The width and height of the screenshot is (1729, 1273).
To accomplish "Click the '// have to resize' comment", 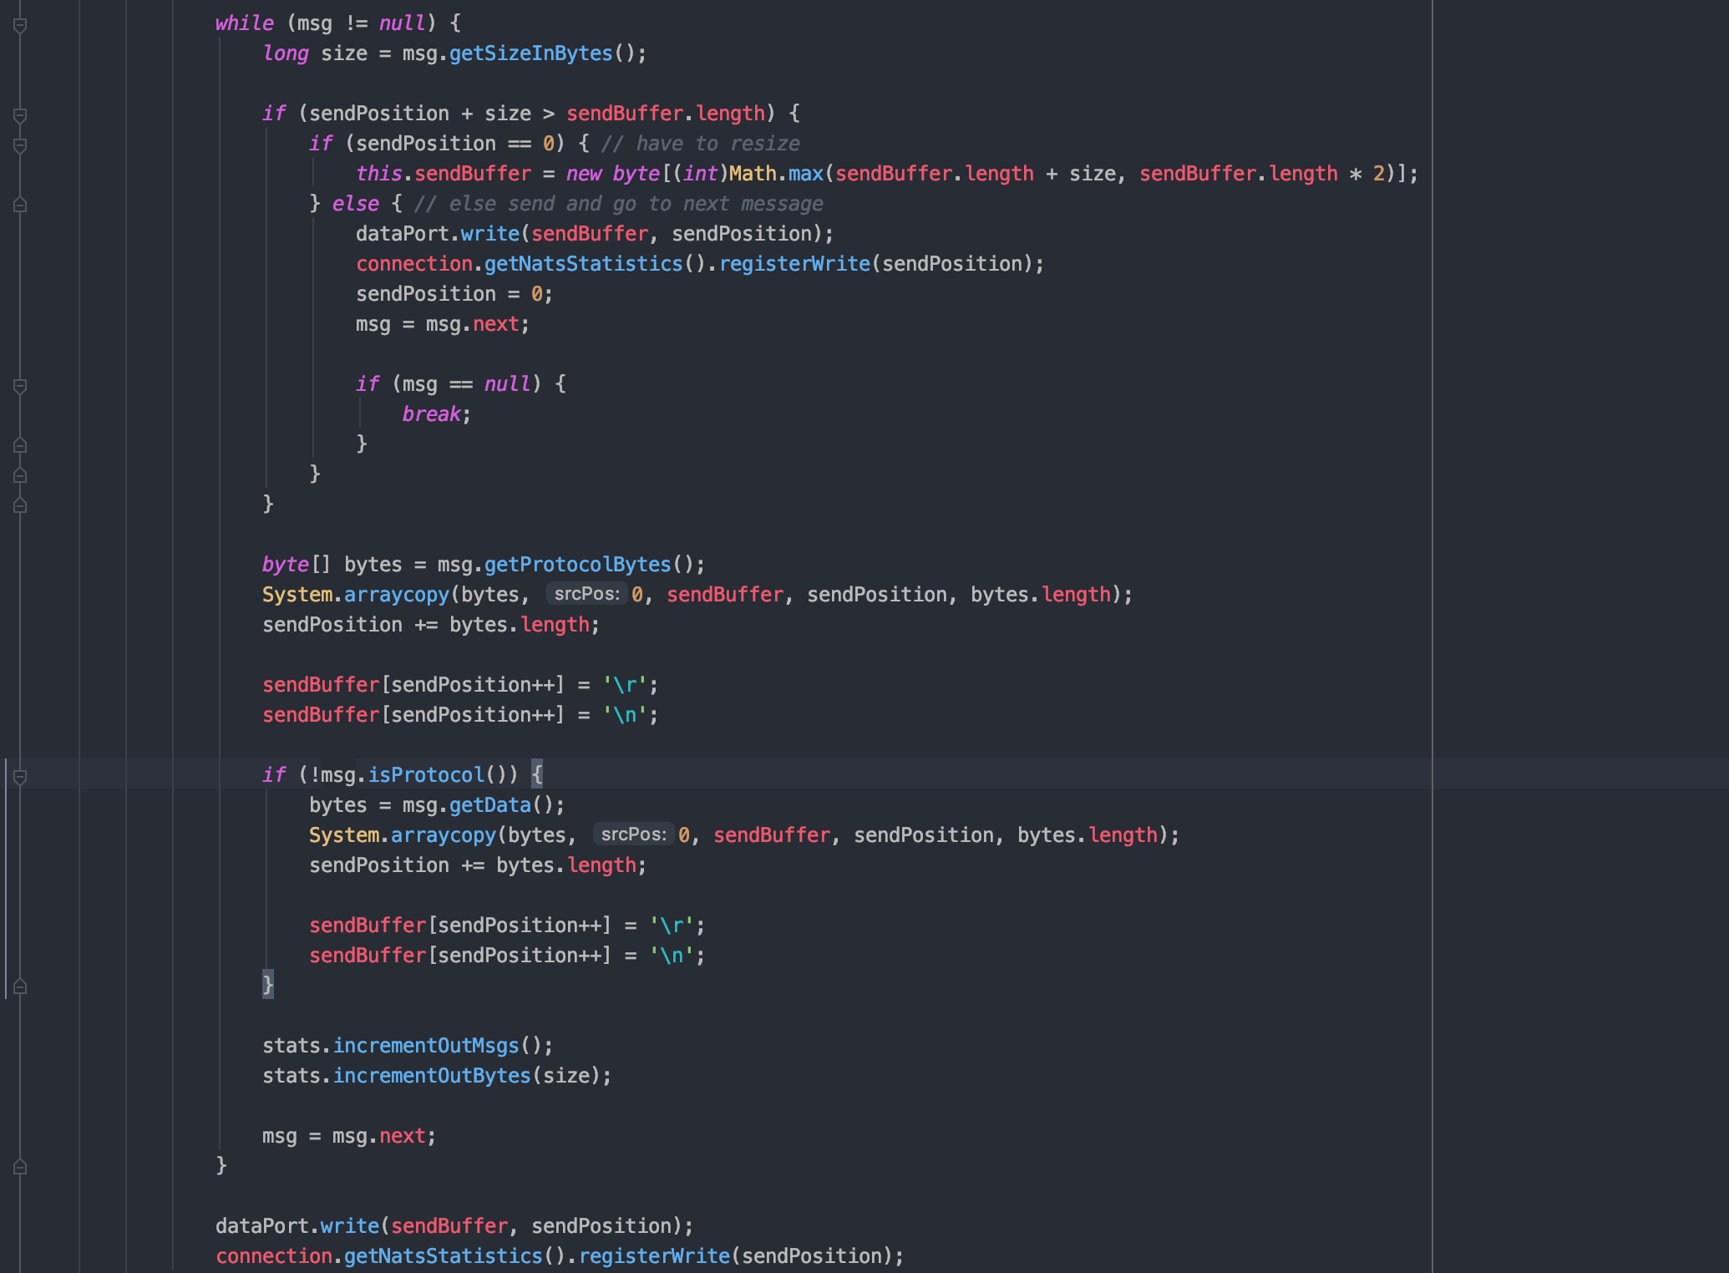I will pyautogui.click(x=700, y=144).
